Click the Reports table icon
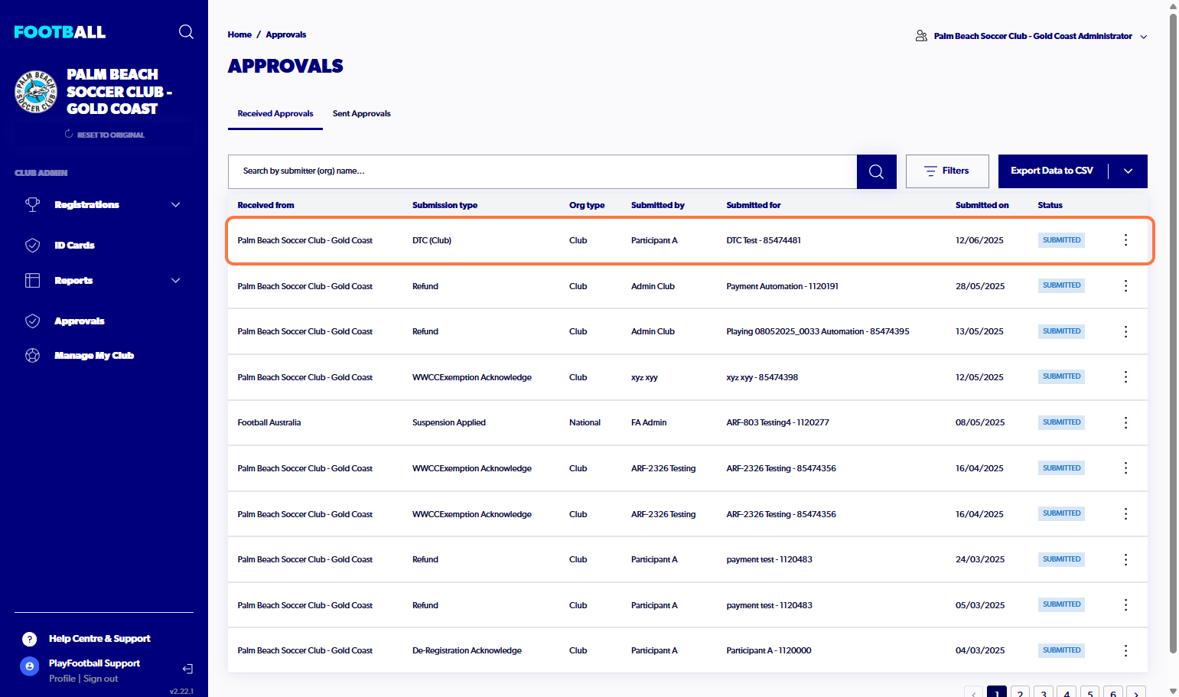This screenshot has height=697, width=1179. click(x=32, y=280)
